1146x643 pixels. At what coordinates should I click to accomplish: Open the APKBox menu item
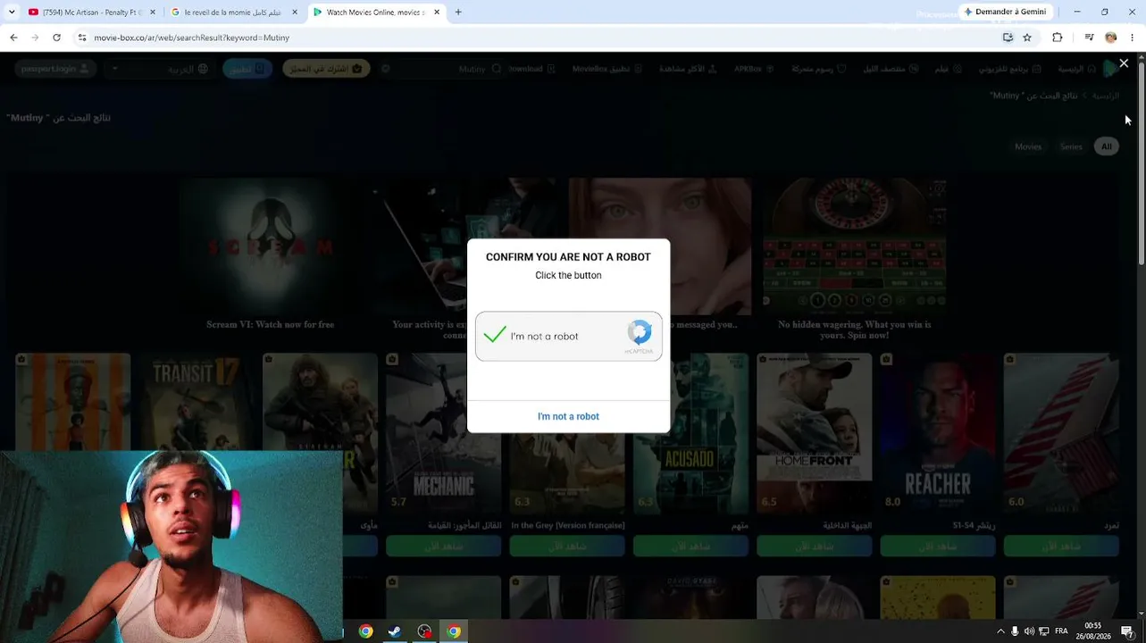click(x=753, y=69)
